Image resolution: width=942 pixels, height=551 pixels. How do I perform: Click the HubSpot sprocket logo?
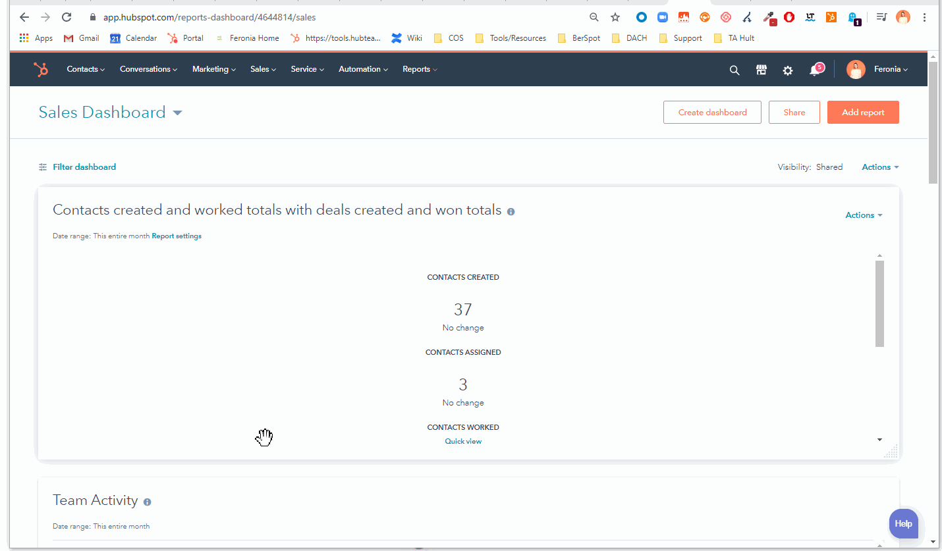(41, 69)
